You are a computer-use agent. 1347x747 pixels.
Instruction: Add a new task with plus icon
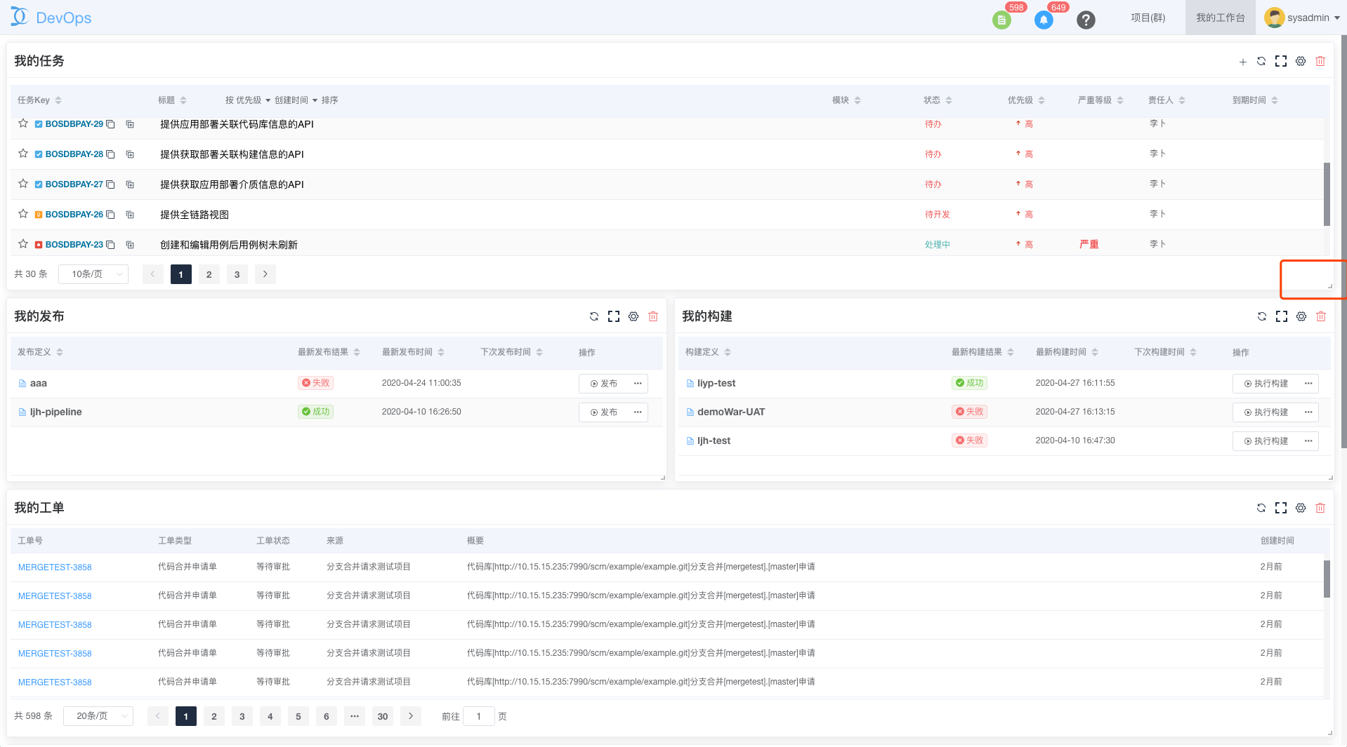coord(1242,62)
